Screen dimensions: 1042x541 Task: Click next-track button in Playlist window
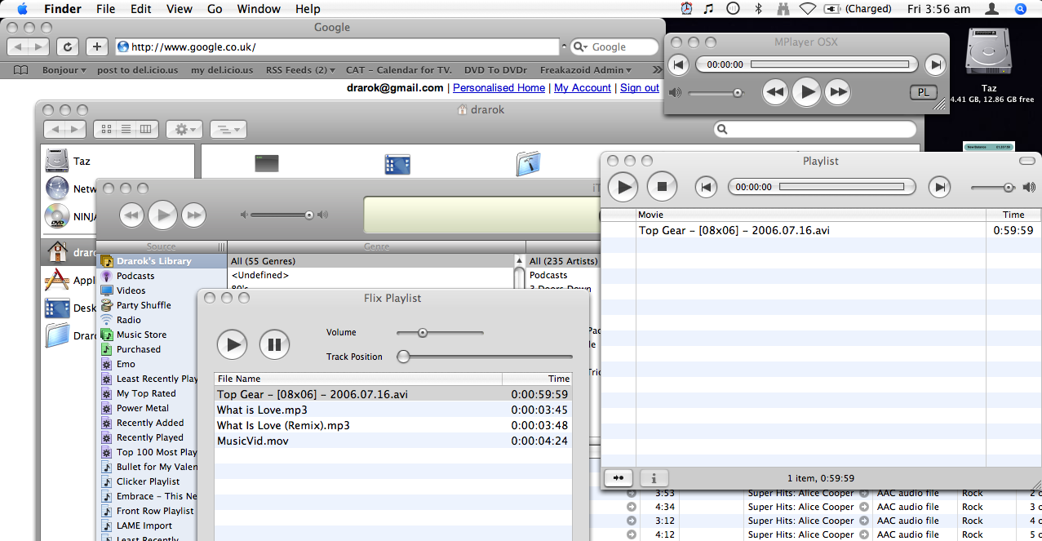[940, 187]
